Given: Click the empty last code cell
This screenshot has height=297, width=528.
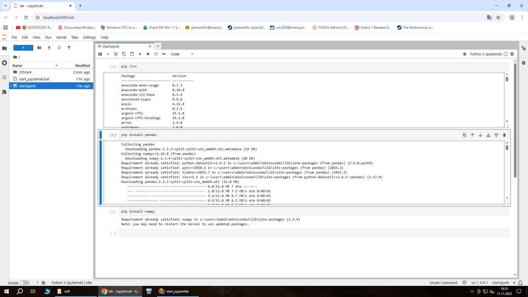Looking at the screenshot, I should coord(314,233).
